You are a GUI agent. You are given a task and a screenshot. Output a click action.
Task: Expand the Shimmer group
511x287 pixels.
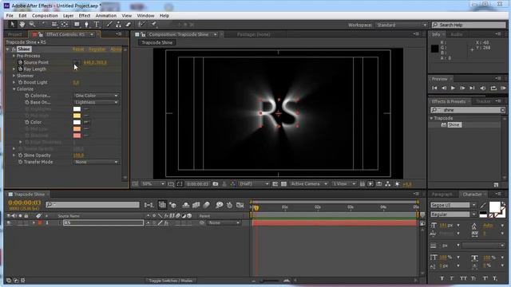point(14,76)
